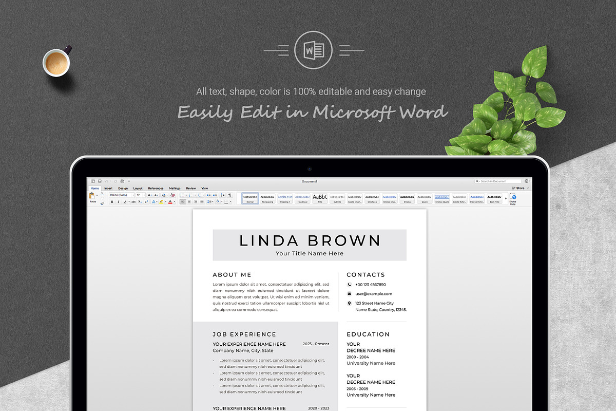Apply the Title style
This screenshot has width=616, height=411.
(x=320, y=198)
